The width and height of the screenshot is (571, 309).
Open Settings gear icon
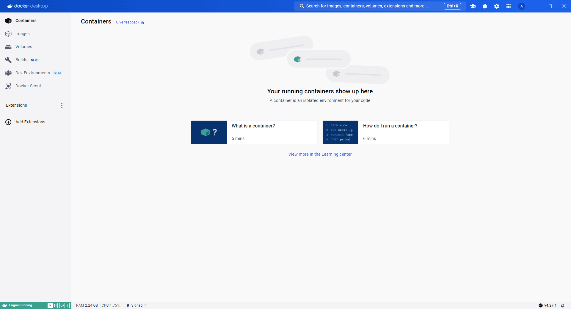(x=497, y=6)
